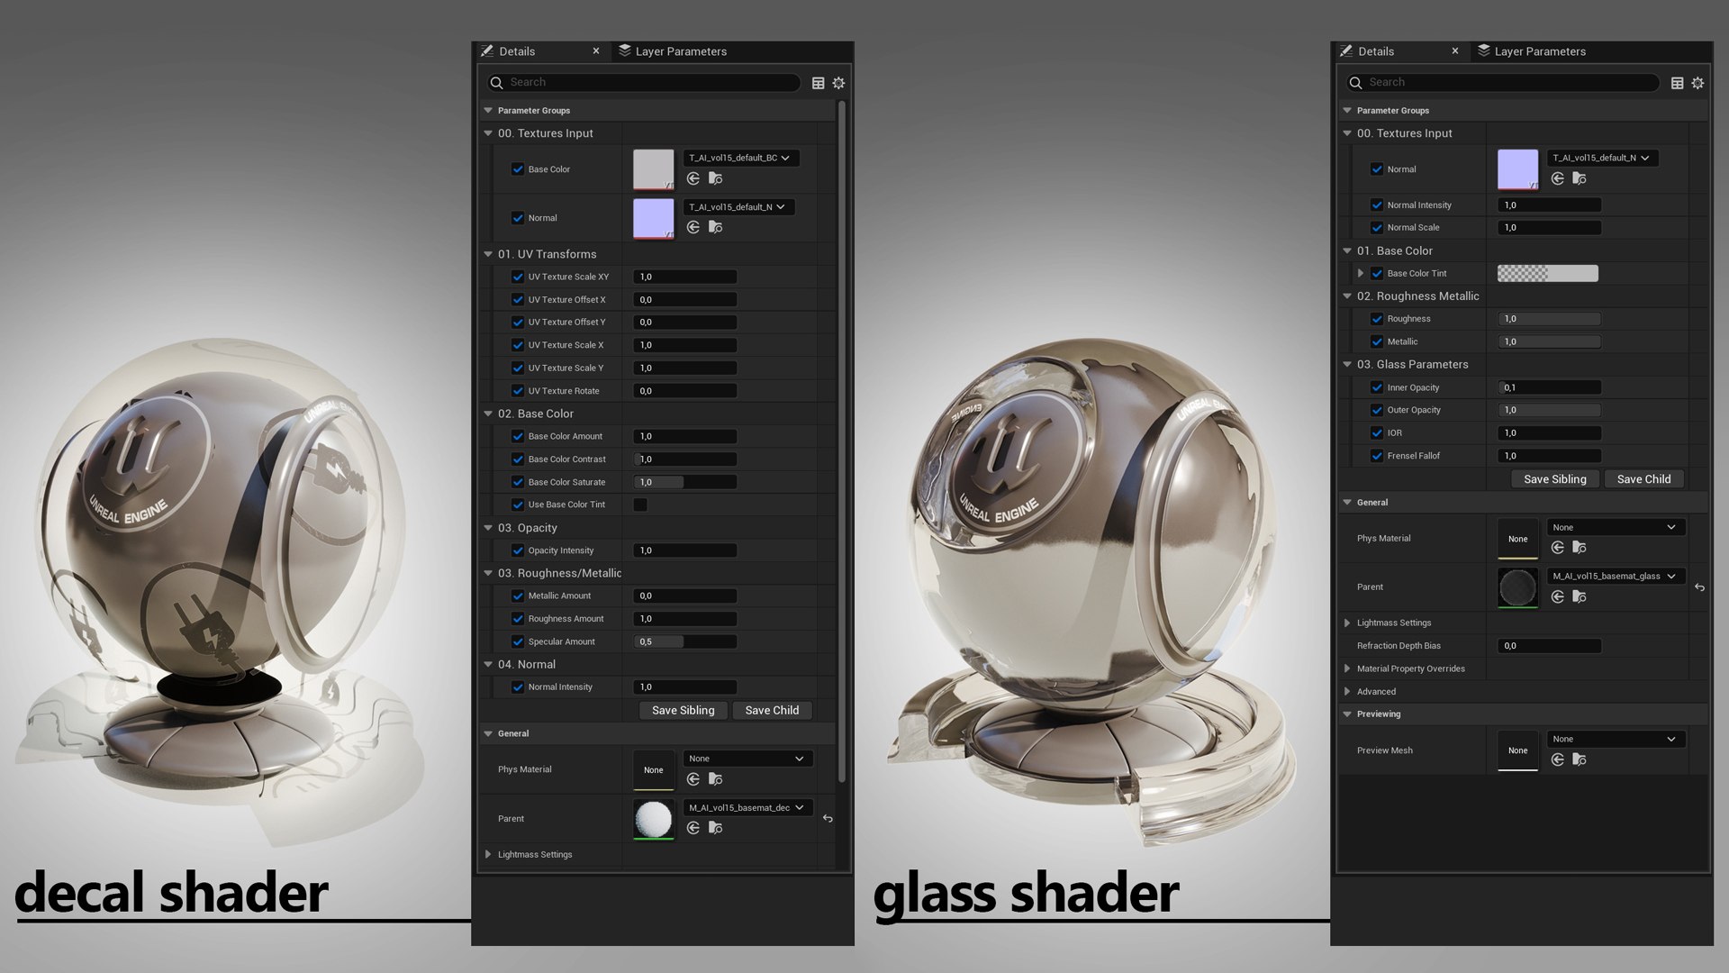The height and width of the screenshot is (973, 1729).
Task: Disable the Inner Opacity override checkbox
Action: [1377, 387]
